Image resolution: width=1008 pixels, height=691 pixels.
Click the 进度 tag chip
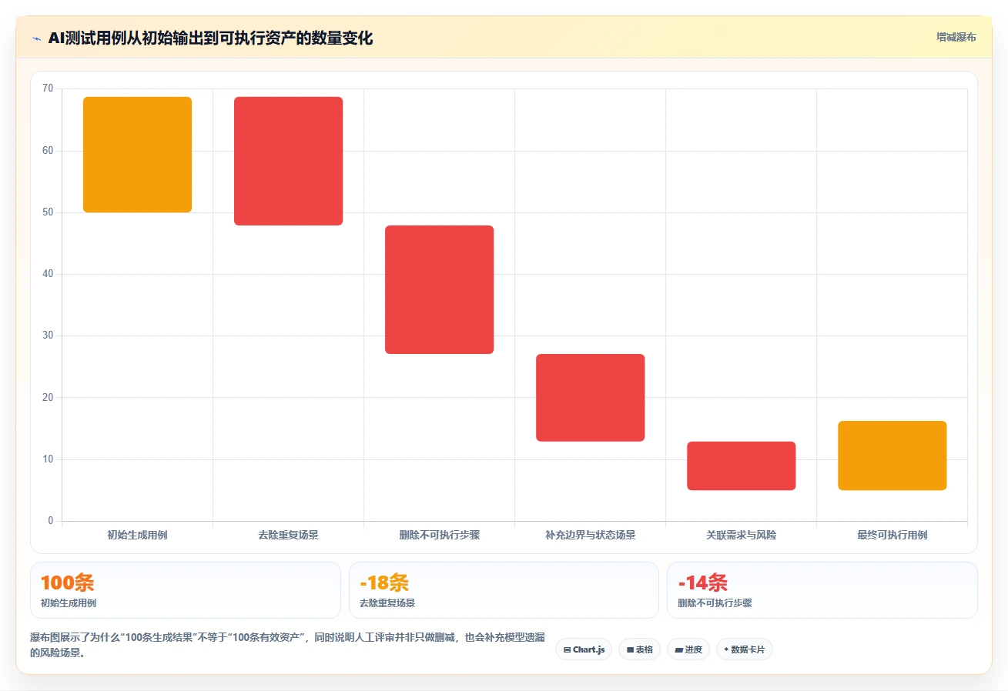click(688, 649)
